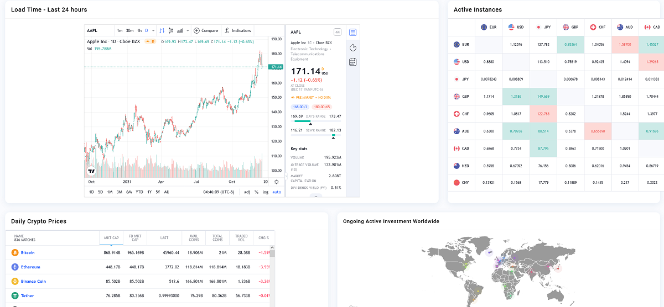Open the Indicators menu

[x=238, y=30]
